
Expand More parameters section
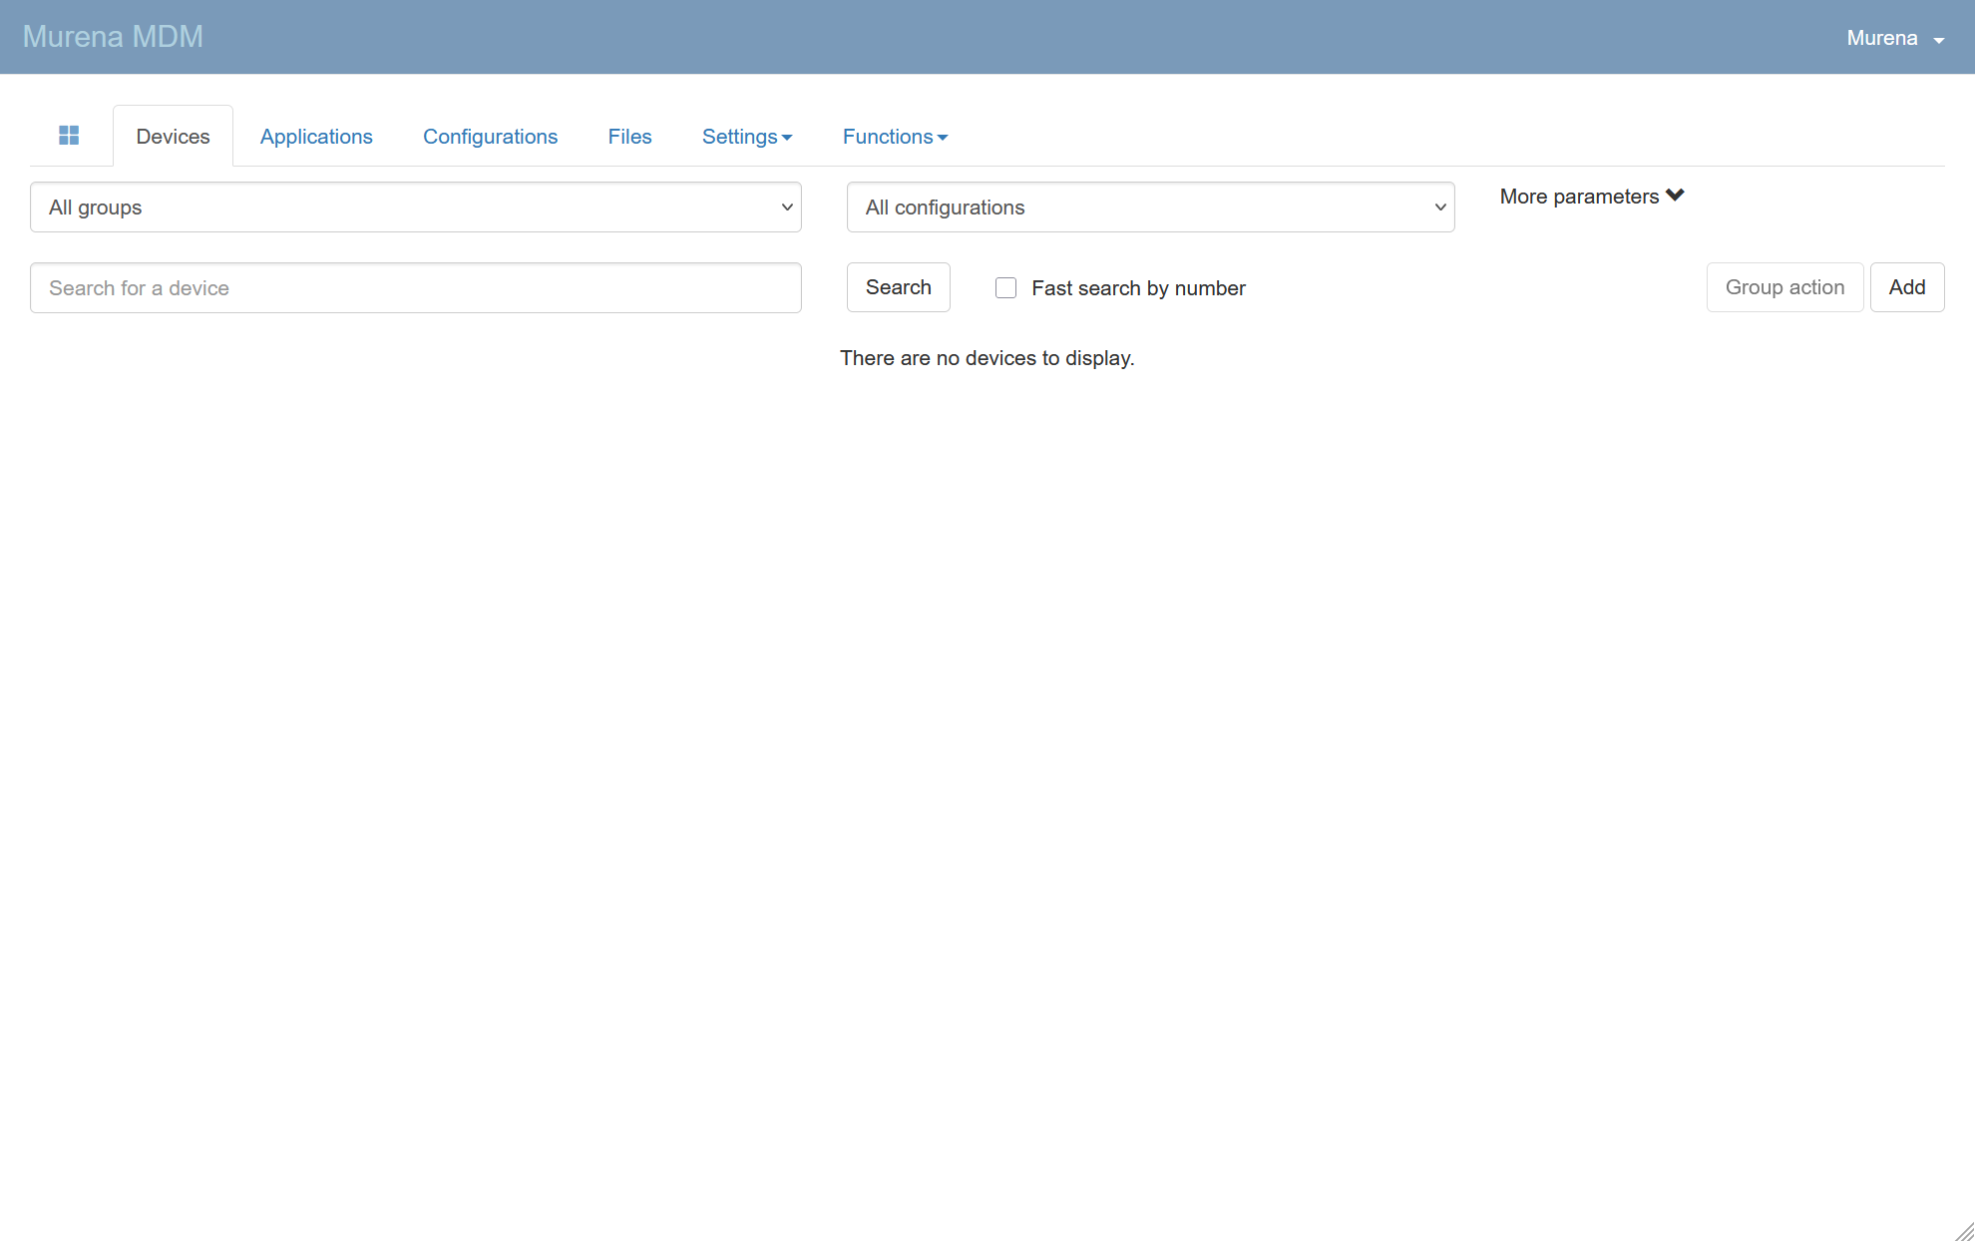click(1579, 197)
